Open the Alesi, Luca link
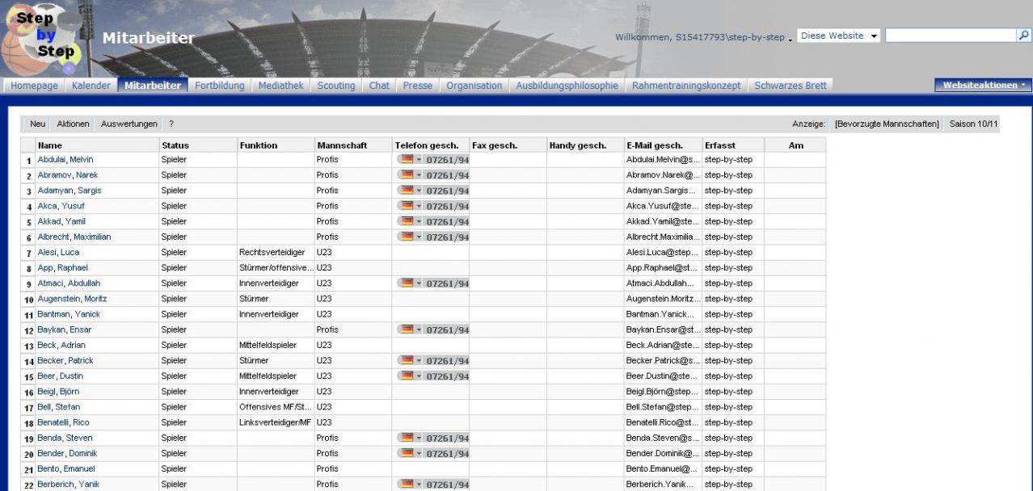Screen dimensions: 1033x491 58,253
